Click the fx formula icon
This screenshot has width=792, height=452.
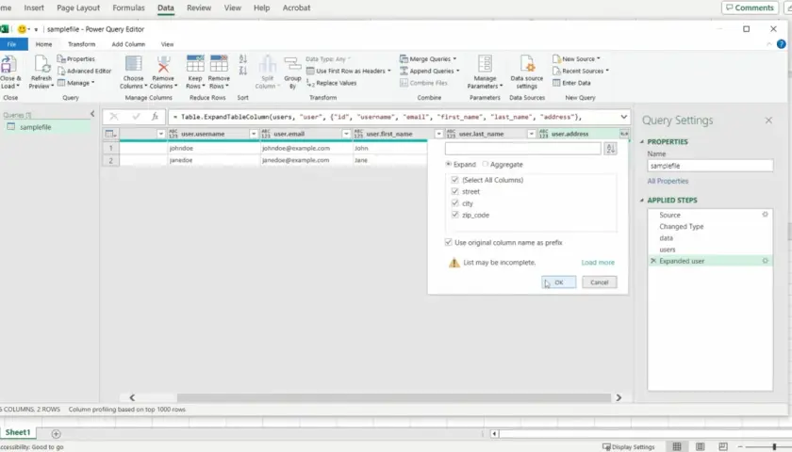[x=155, y=117]
